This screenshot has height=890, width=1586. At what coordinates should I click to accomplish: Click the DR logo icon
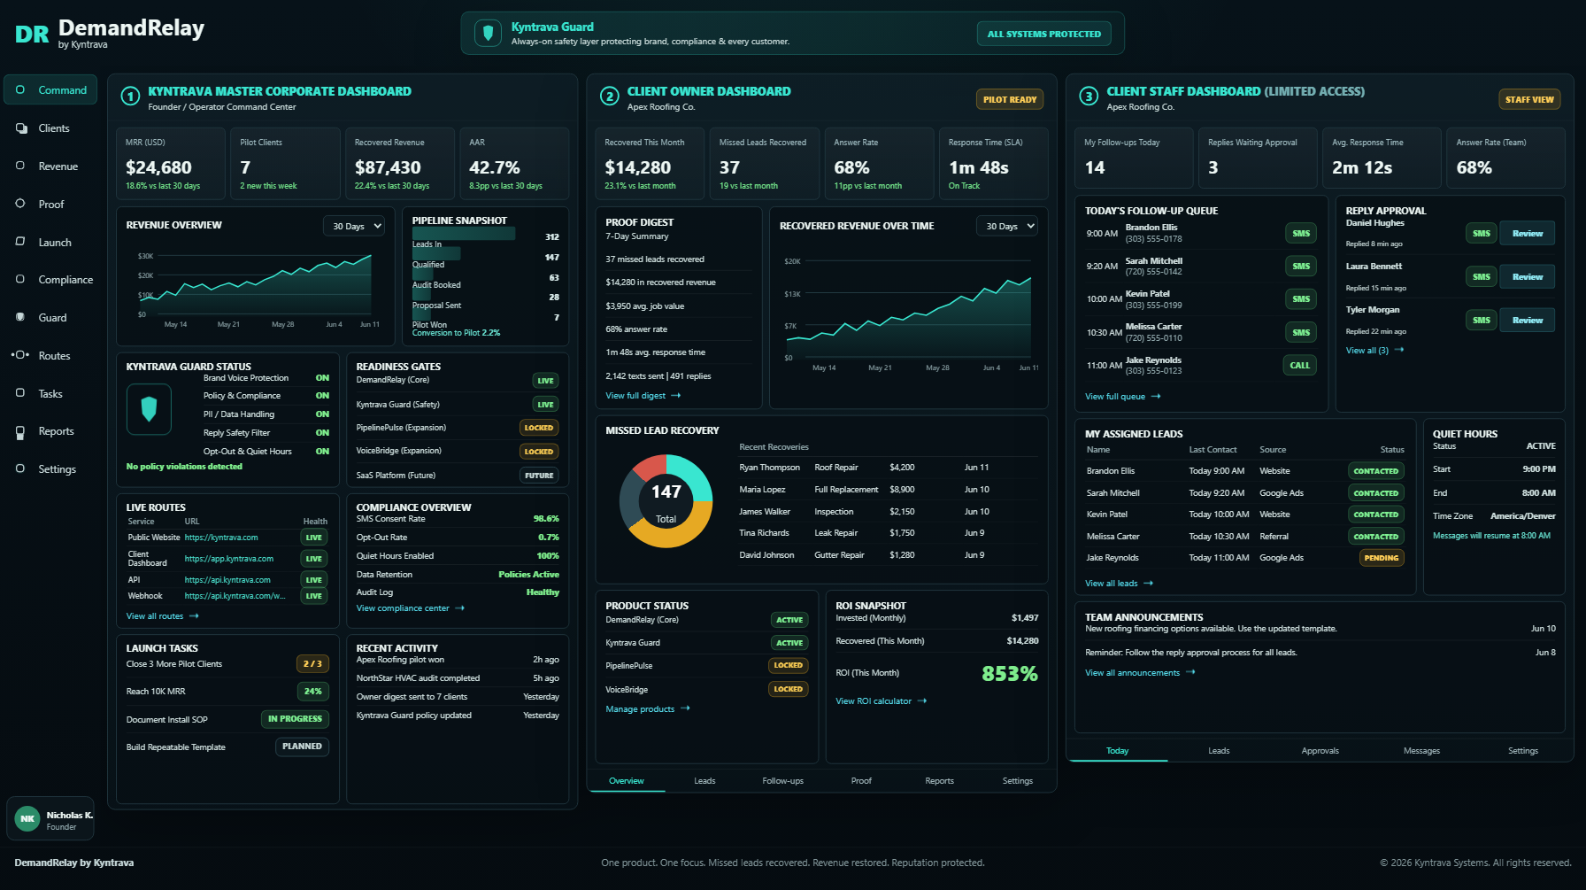click(x=32, y=35)
